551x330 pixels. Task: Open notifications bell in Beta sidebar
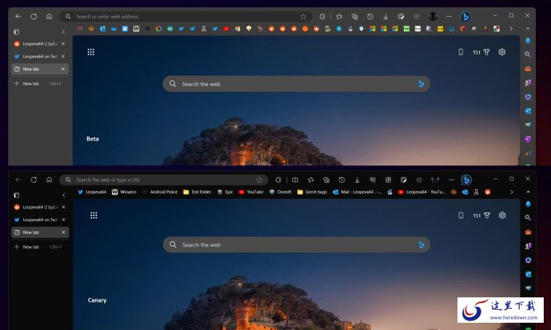[528, 41]
